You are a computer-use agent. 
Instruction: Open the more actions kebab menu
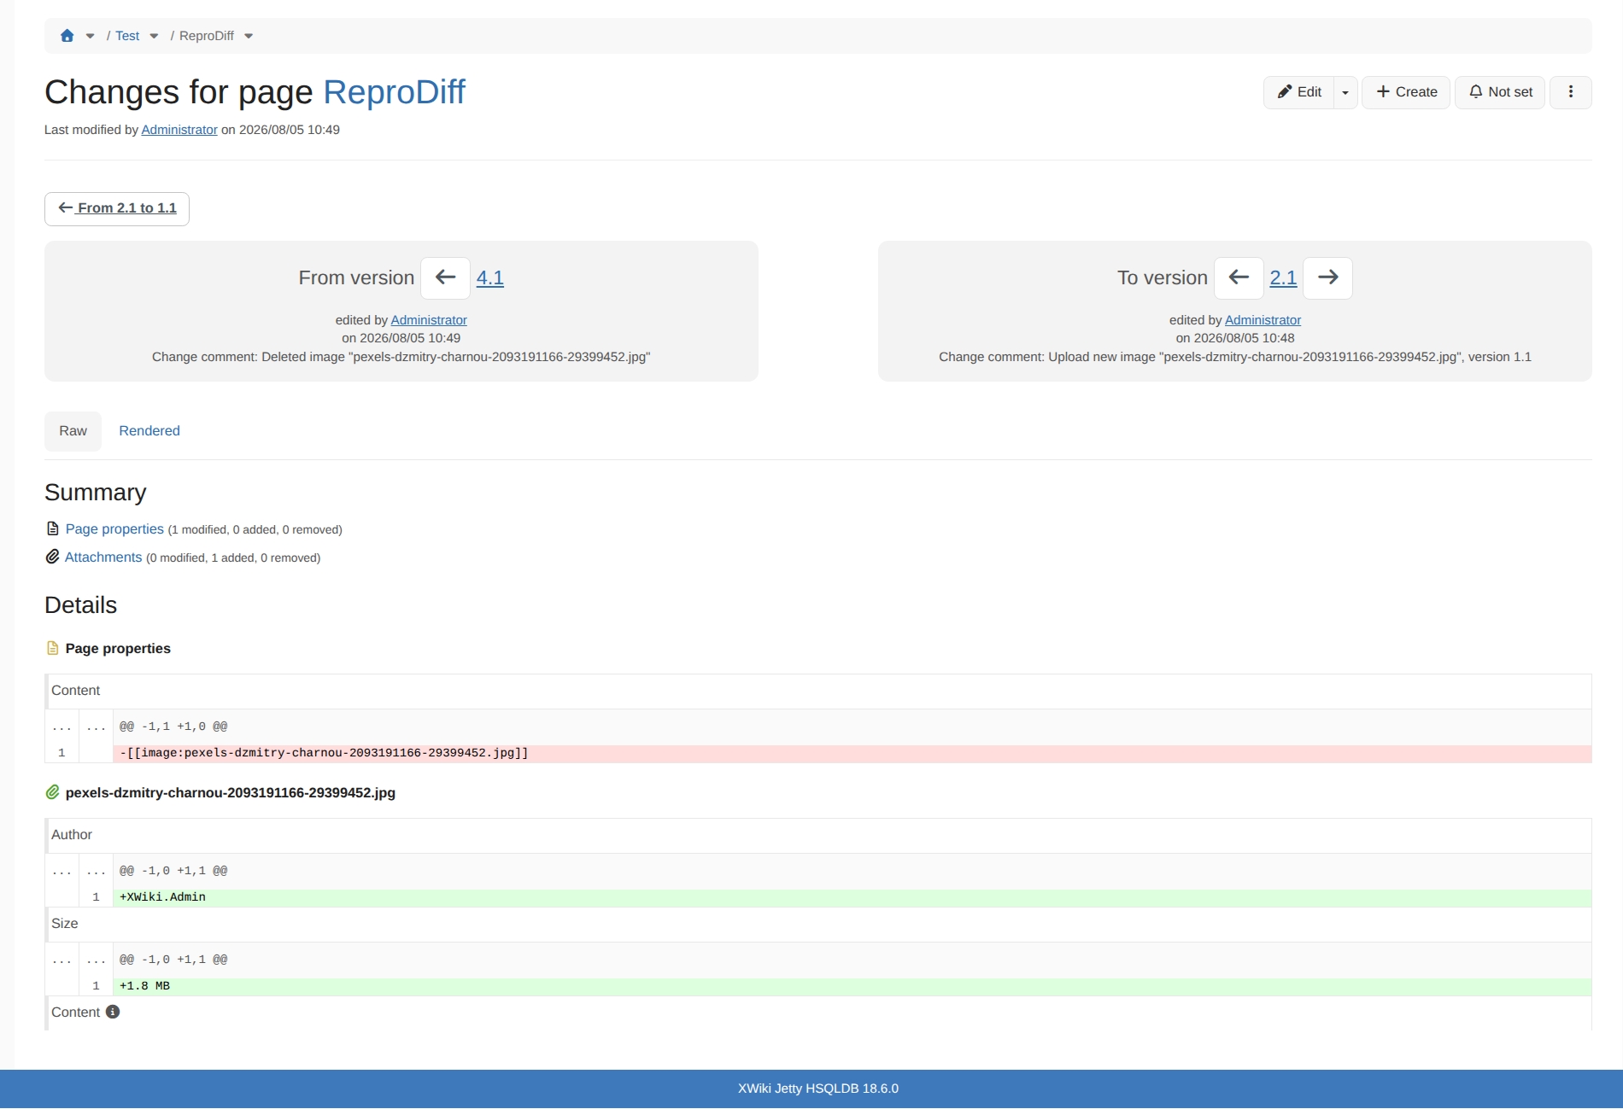1571,92
